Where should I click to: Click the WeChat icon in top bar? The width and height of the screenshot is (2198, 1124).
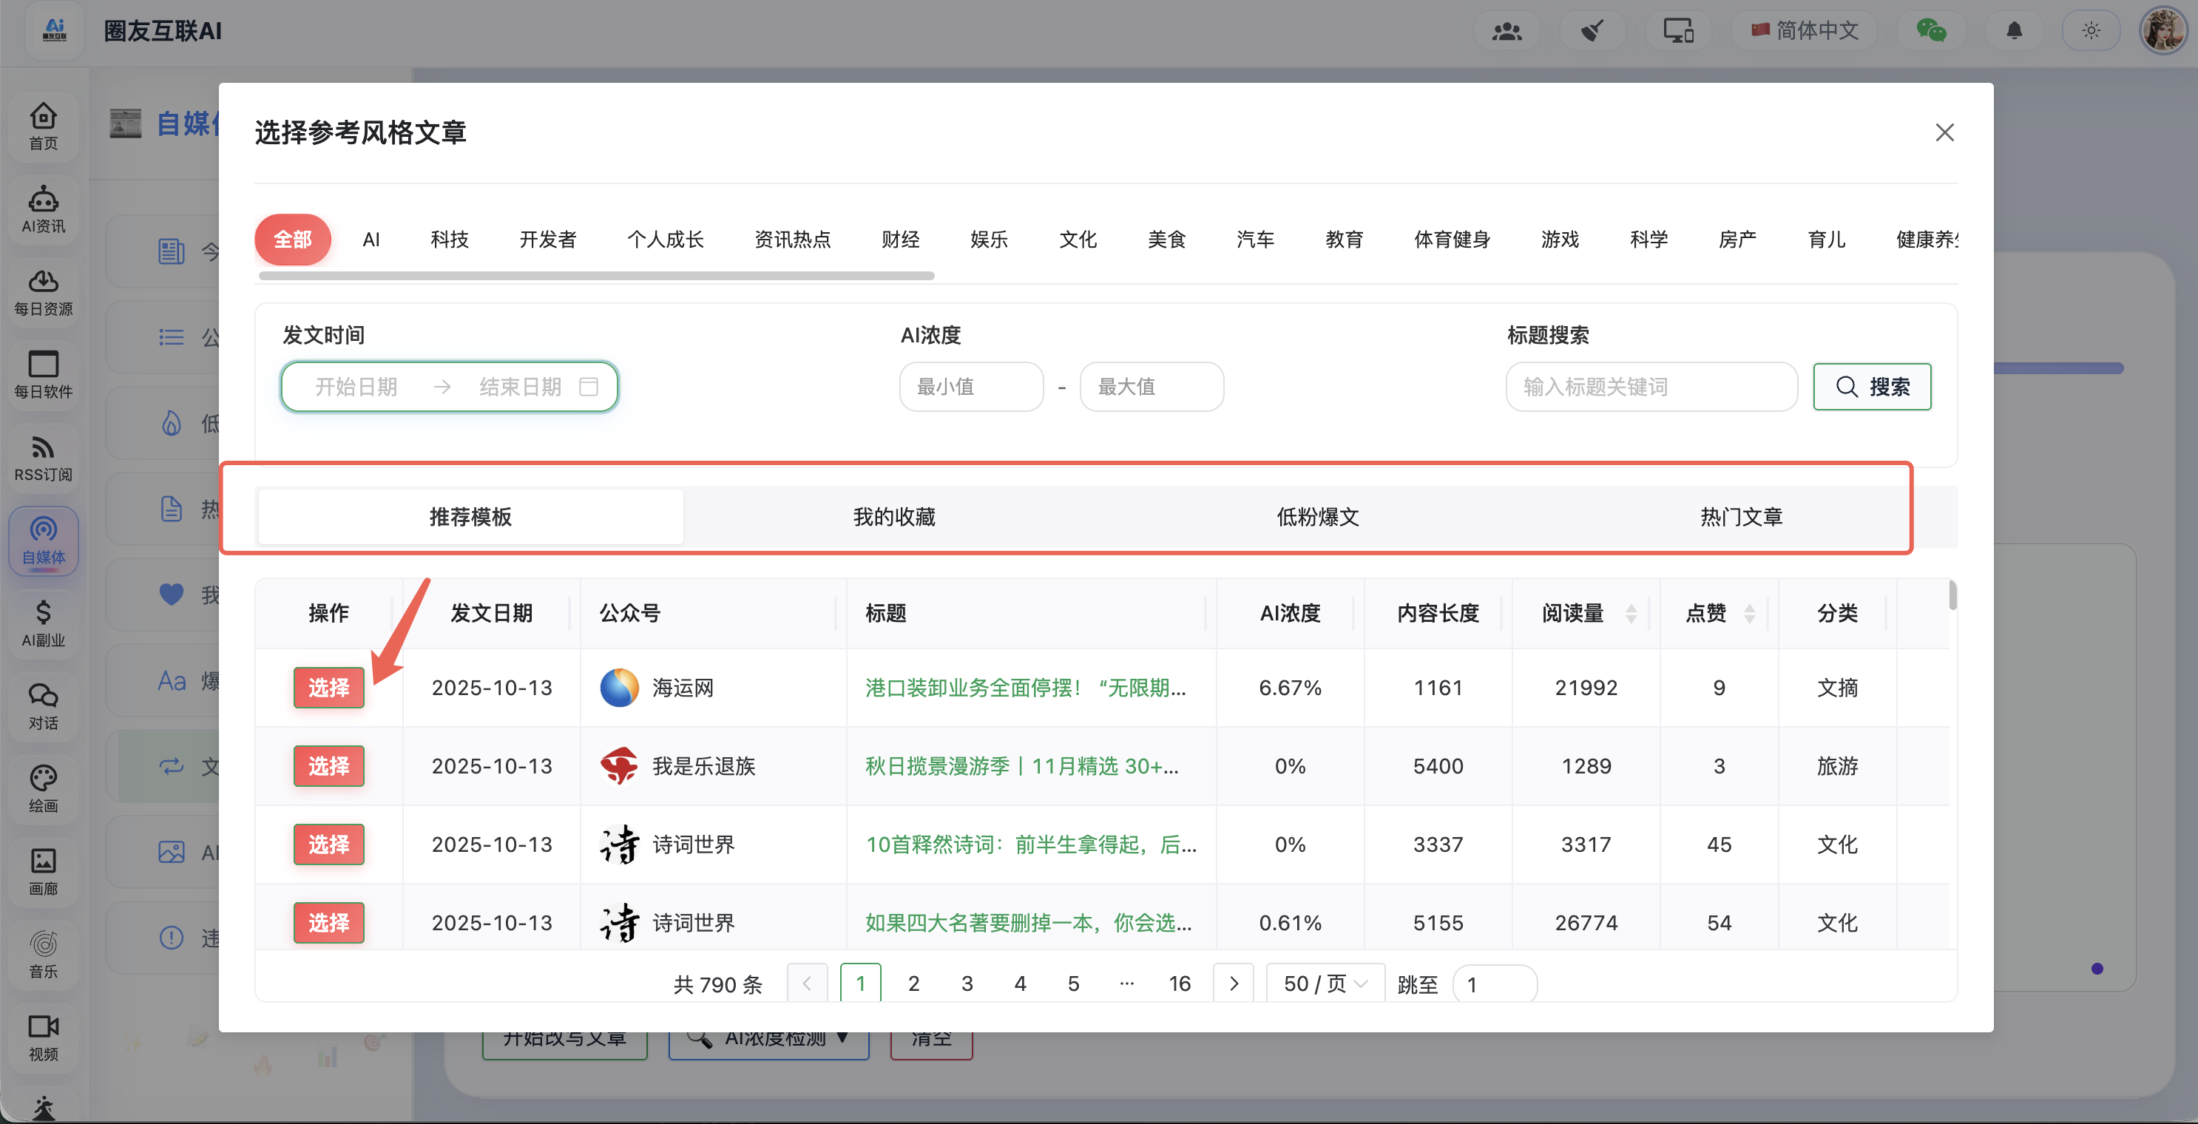pos(1931,32)
